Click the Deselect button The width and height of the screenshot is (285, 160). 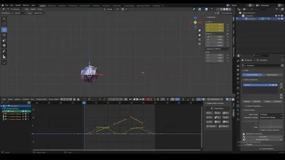click(277, 101)
